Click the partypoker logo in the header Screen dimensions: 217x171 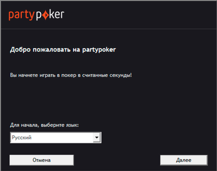36,15
